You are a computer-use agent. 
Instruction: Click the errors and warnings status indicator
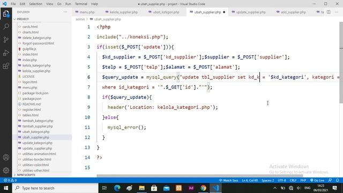coord(10,180)
